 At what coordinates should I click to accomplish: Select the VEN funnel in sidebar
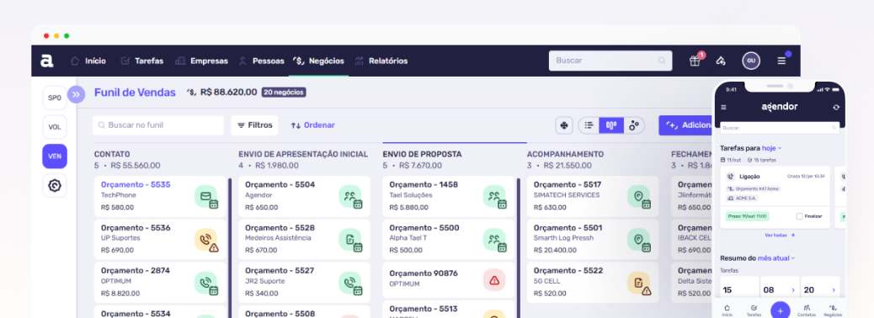click(55, 156)
